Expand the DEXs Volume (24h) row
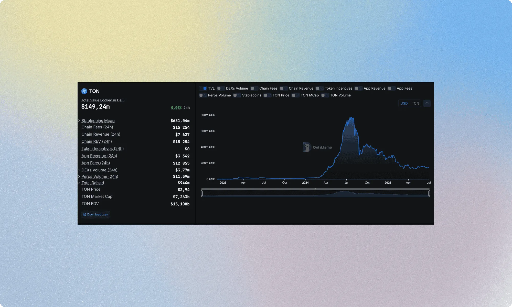The height and width of the screenshot is (307, 512). (x=79, y=170)
